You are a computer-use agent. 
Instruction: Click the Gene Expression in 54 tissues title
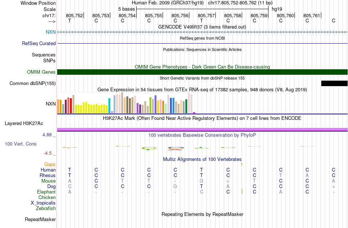pos(202,90)
